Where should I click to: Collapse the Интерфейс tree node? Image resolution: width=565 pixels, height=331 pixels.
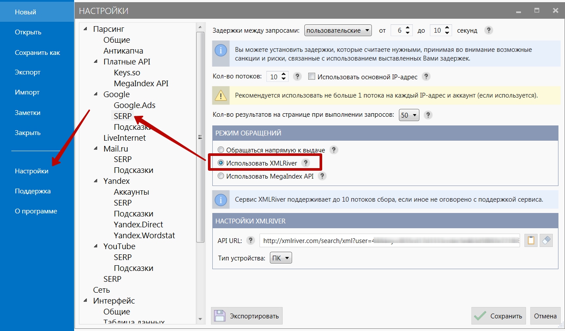pyautogui.click(x=85, y=301)
